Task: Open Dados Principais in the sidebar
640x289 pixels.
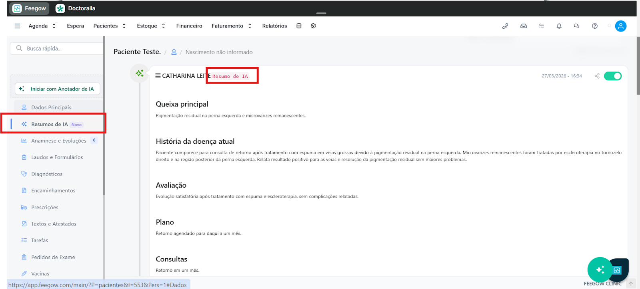Action: pos(58,107)
